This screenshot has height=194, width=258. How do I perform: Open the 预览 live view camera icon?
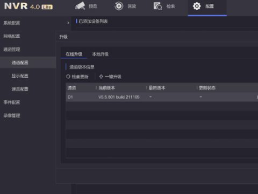click(x=80, y=6)
